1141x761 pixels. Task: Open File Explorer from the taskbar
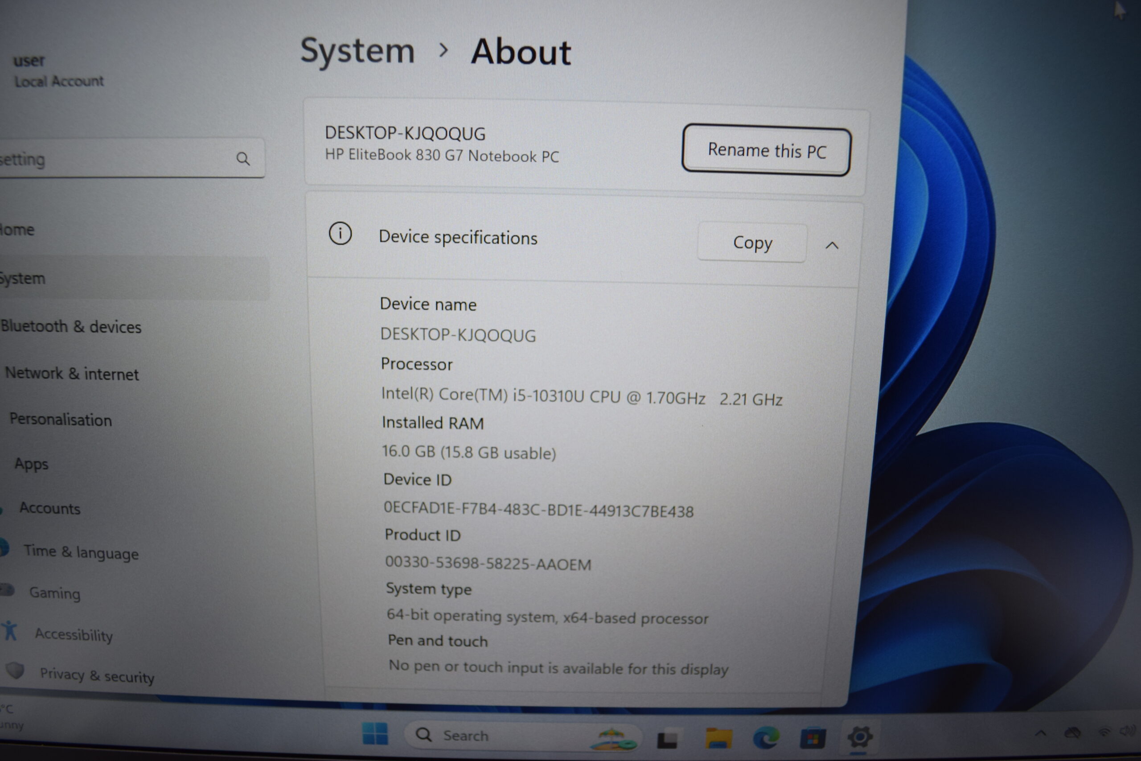[718, 738]
